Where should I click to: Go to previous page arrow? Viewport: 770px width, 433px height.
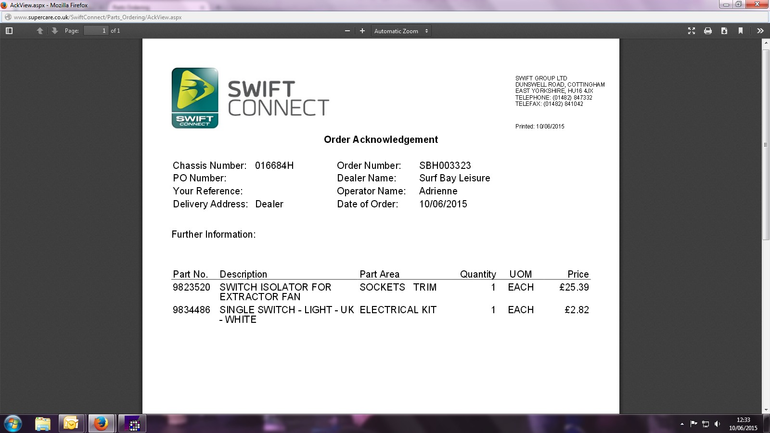pos(40,31)
